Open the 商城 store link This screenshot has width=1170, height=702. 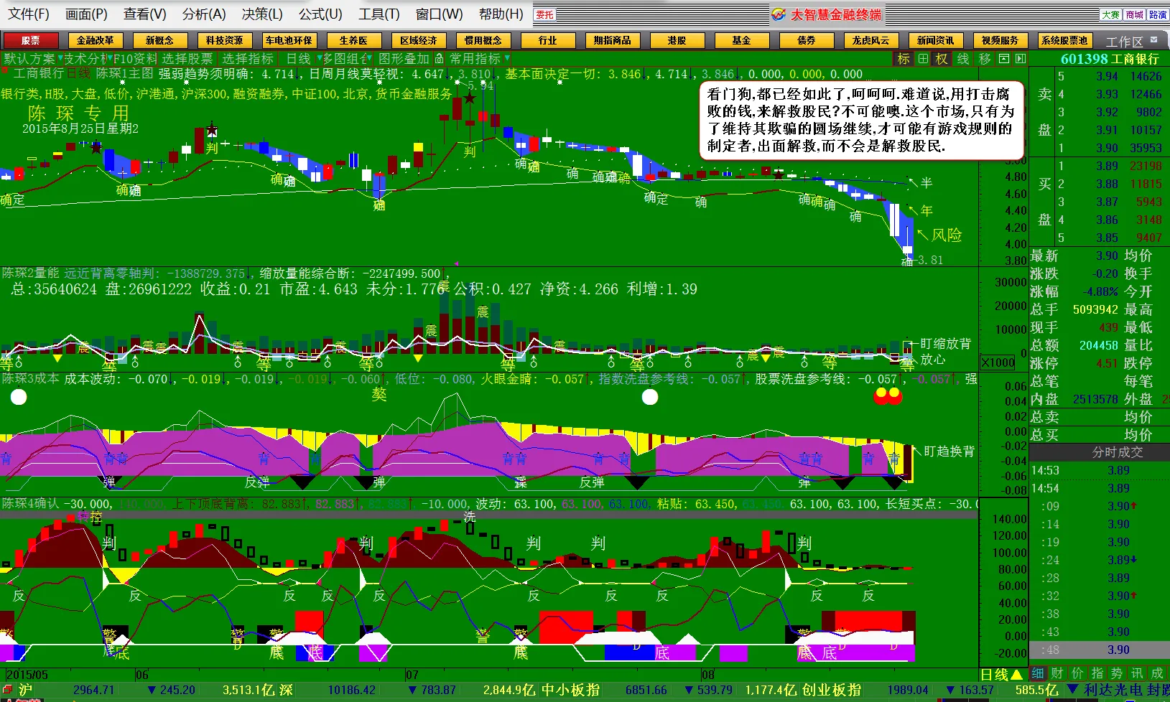pyautogui.click(x=1134, y=14)
